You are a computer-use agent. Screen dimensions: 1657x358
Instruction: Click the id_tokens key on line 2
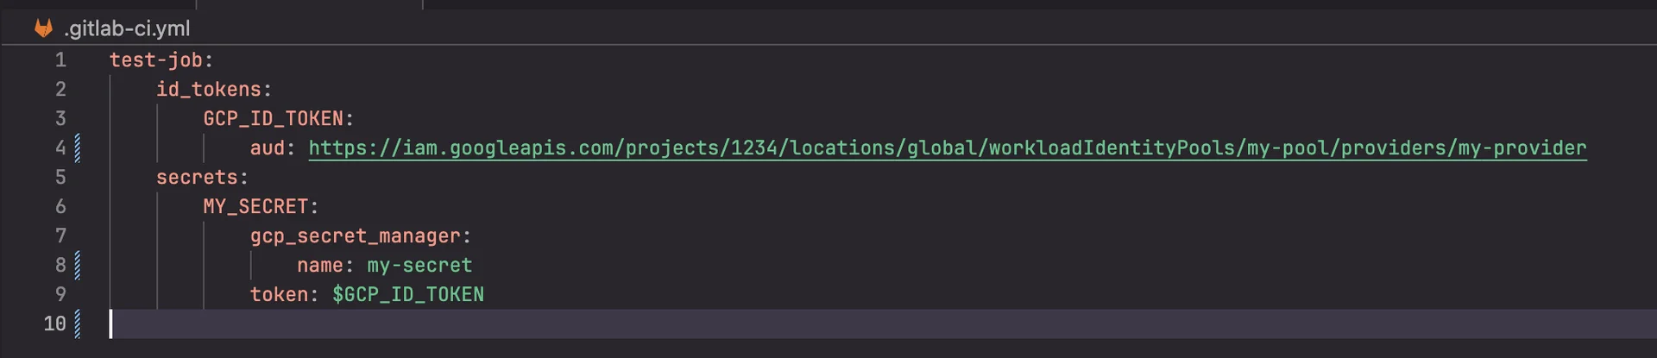coord(208,90)
